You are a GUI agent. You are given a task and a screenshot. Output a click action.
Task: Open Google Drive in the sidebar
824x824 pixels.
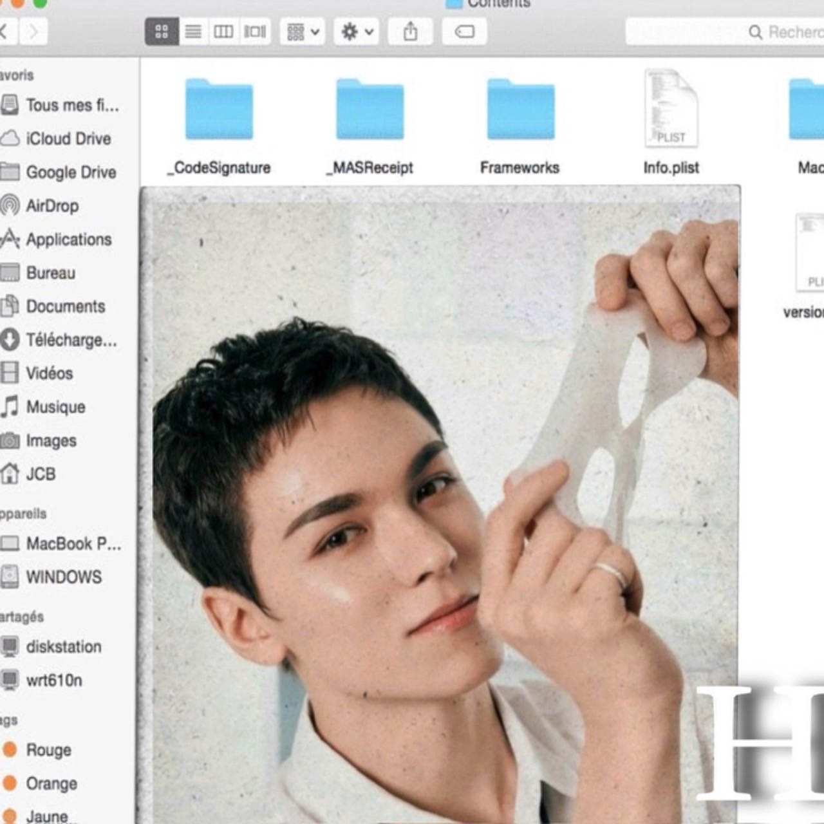[x=71, y=172]
